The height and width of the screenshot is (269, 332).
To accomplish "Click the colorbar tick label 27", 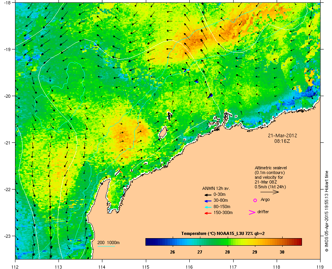I will click(200, 252).
